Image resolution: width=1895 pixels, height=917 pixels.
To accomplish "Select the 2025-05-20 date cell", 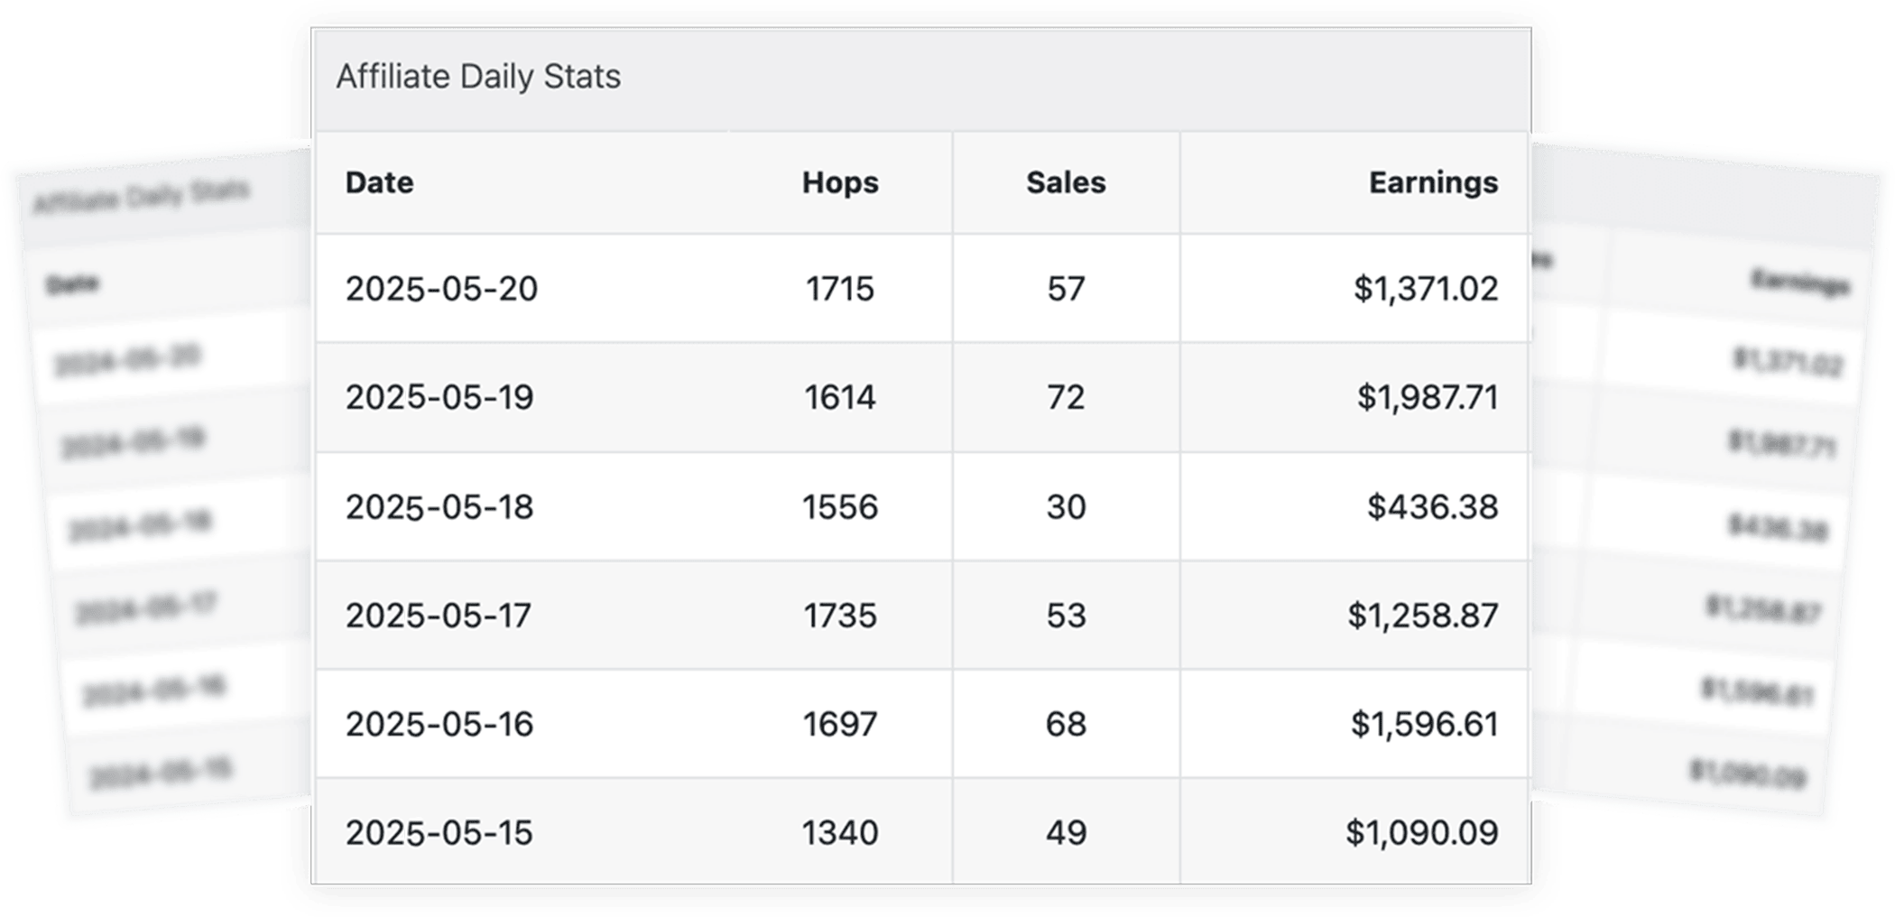I will click(441, 289).
